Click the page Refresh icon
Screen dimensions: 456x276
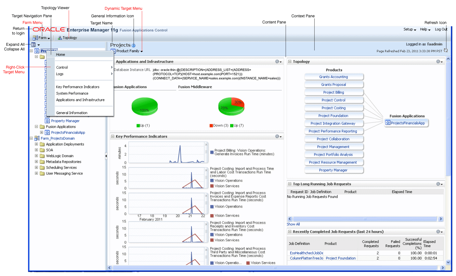pos(446,50)
